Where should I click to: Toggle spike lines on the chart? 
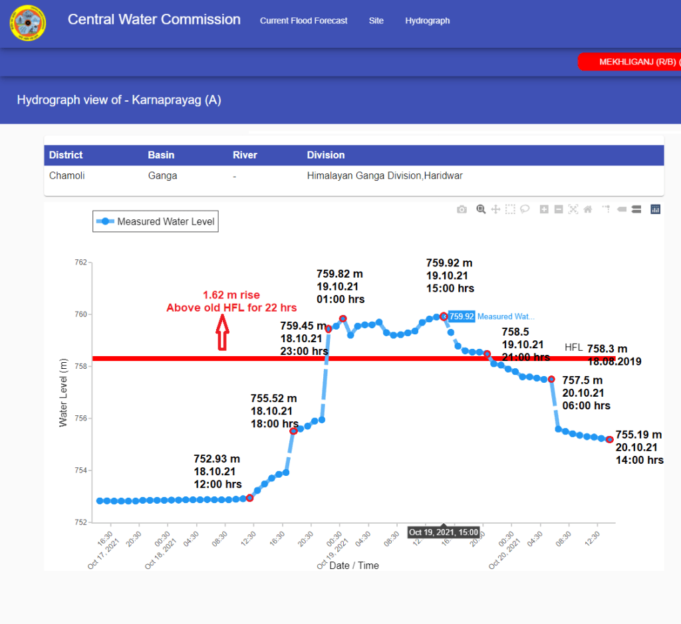point(606,209)
